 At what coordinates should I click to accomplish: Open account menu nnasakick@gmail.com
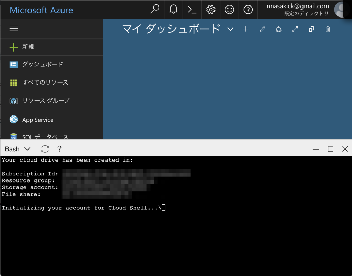pos(298,6)
